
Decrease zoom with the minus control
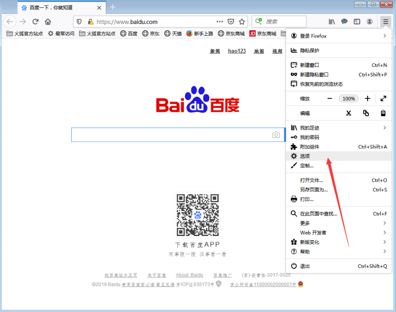330,98
